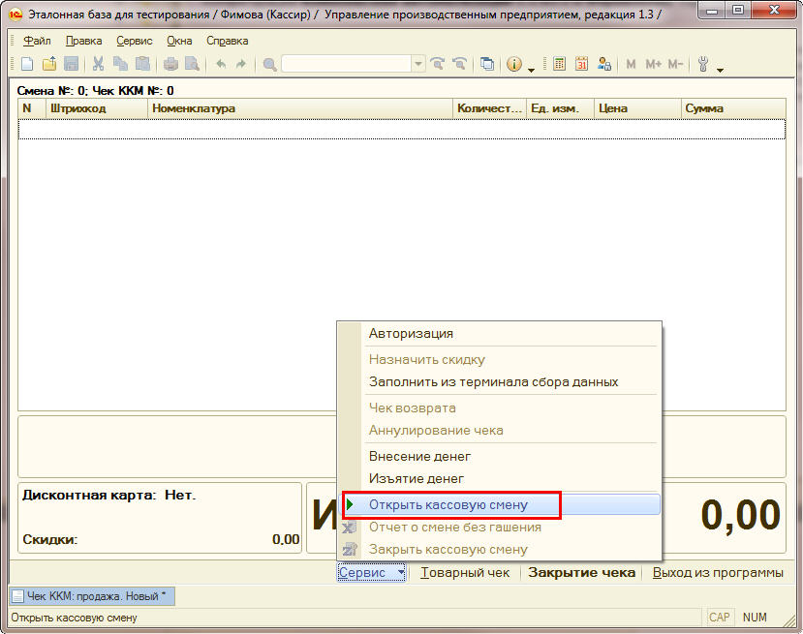This screenshot has height=634, width=803.
Task: Select Чек возврата menu entry
Action: click(499, 408)
